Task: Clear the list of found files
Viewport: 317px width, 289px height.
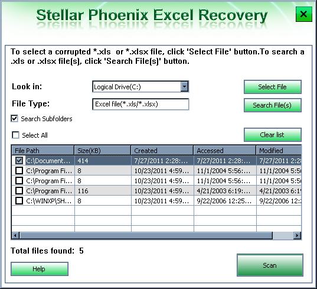Action: (x=273, y=135)
